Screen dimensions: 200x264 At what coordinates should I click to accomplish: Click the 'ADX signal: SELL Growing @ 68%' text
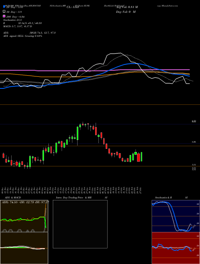22,36
